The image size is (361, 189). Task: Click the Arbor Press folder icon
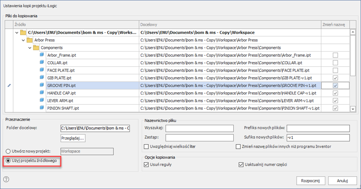(30, 40)
